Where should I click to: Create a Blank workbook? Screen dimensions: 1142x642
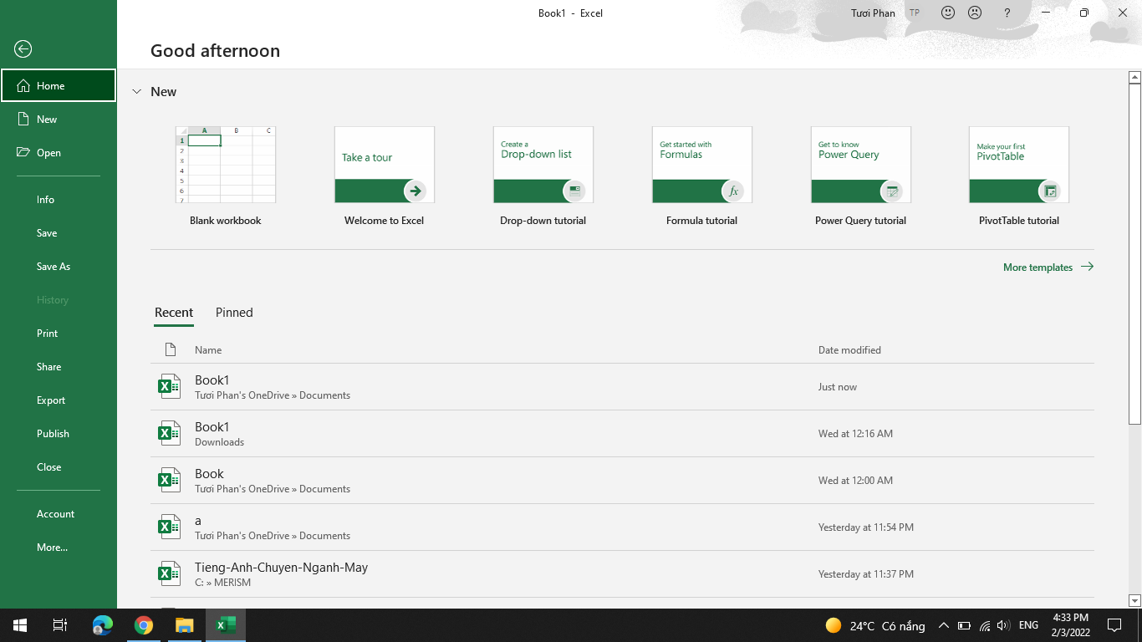(x=226, y=176)
